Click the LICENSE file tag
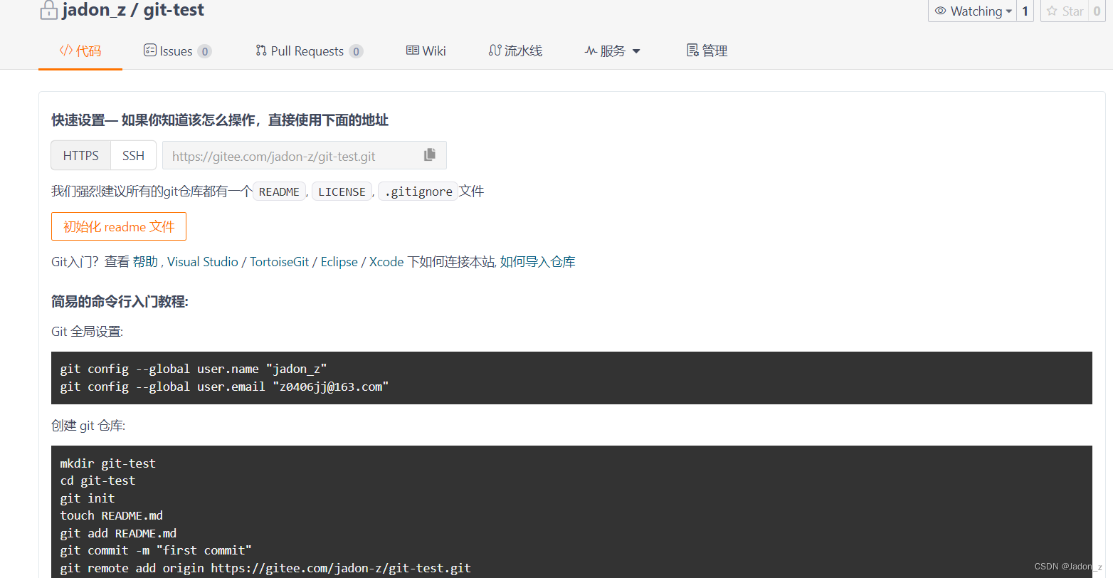Screen dimensions: 1113x578 (342, 191)
